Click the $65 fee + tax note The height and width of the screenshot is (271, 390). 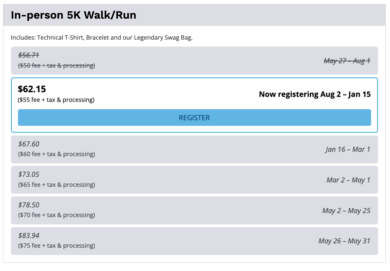point(56,184)
